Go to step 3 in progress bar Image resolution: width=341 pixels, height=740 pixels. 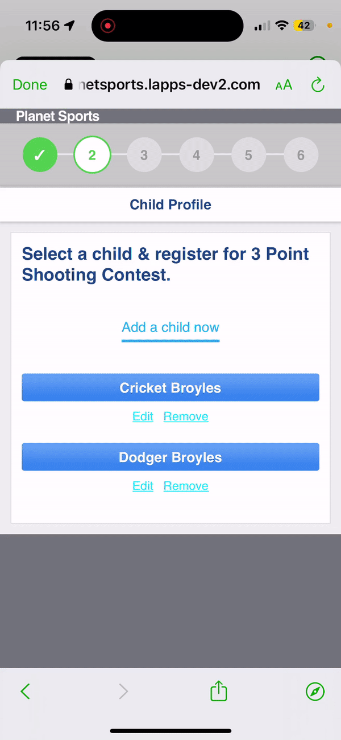(144, 155)
